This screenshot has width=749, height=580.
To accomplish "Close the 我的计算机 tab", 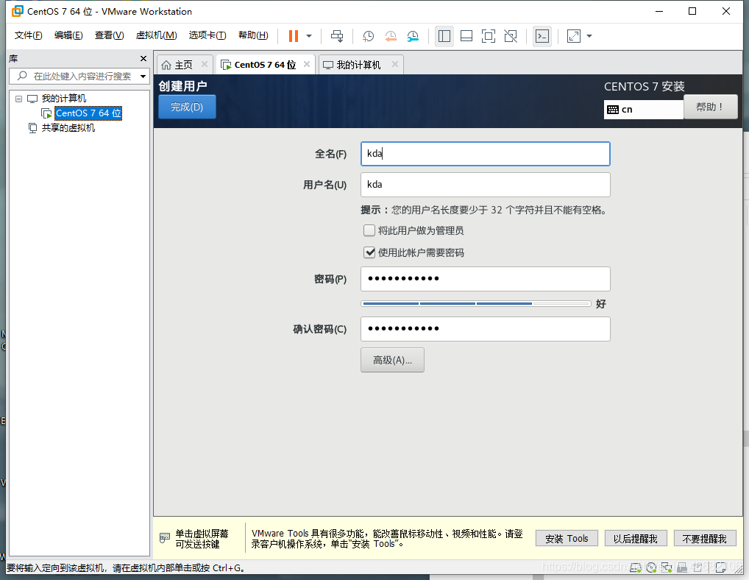I will point(395,64).
